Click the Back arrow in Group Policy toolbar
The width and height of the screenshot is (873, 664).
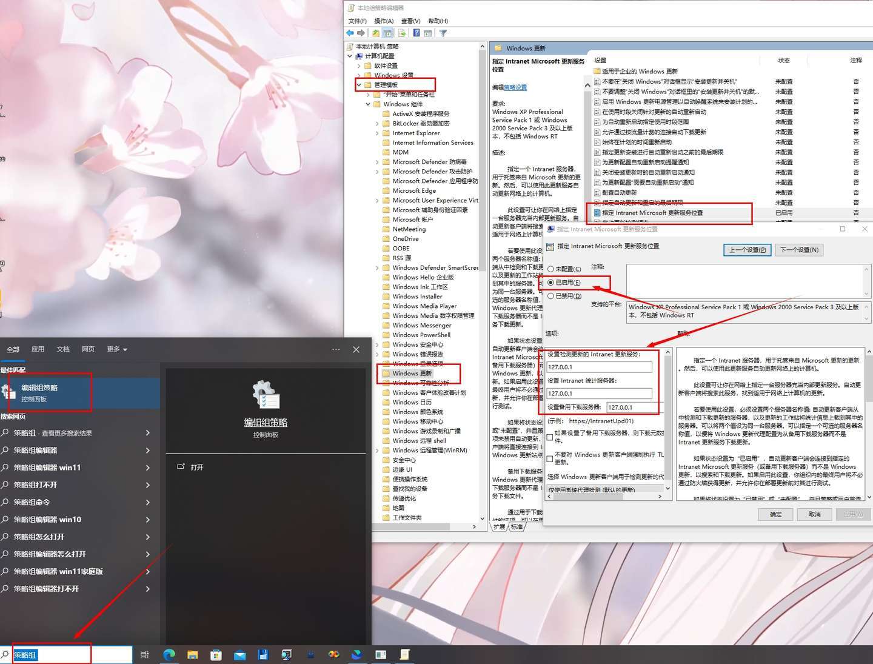tap(350, 33)
